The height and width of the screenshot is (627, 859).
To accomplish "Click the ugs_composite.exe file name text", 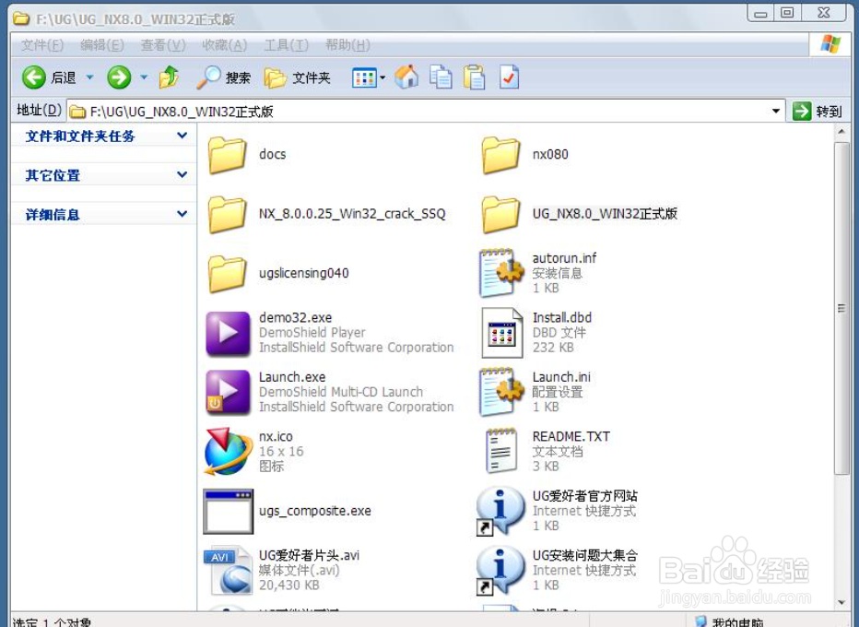I will point(315,511).
